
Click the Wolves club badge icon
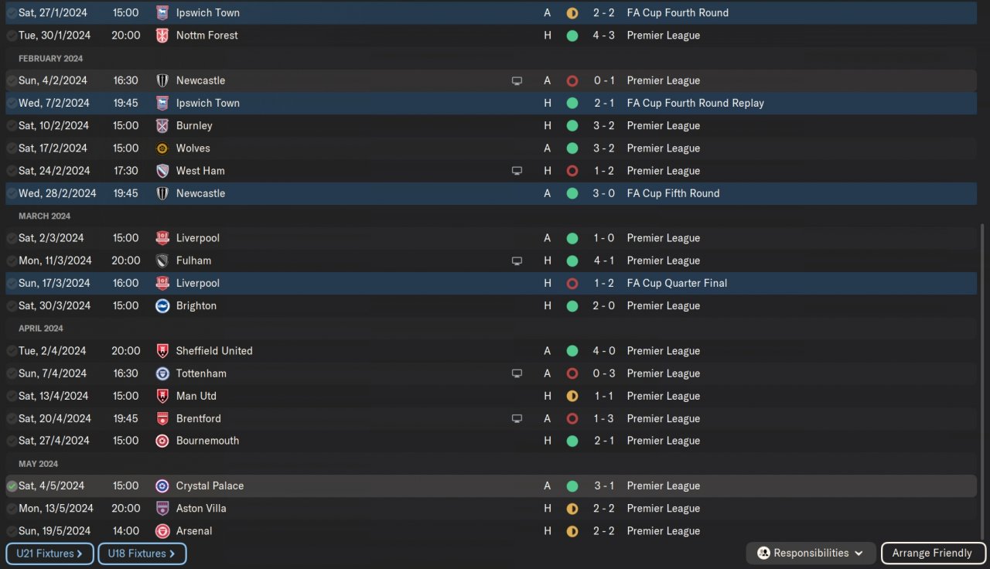(x=162, y=148)
